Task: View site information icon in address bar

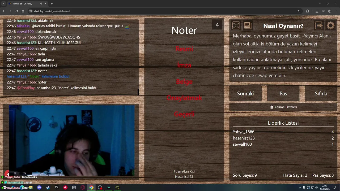Action: [31, 11]
